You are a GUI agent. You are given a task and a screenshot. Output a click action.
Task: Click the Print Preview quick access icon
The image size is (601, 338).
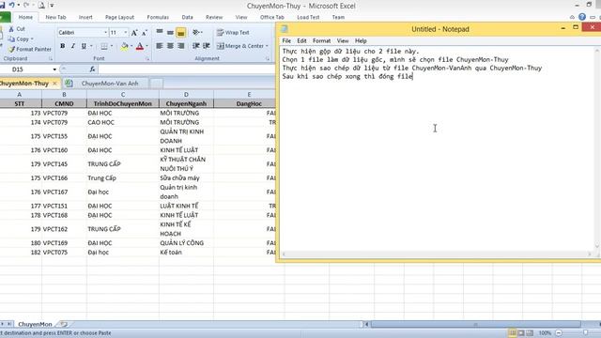[x=41, y=6]
